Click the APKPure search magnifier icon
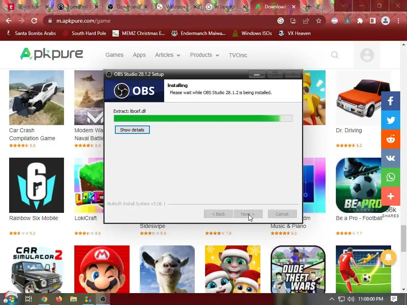Viewport: 407px width, 305px height. coord(335,55)
